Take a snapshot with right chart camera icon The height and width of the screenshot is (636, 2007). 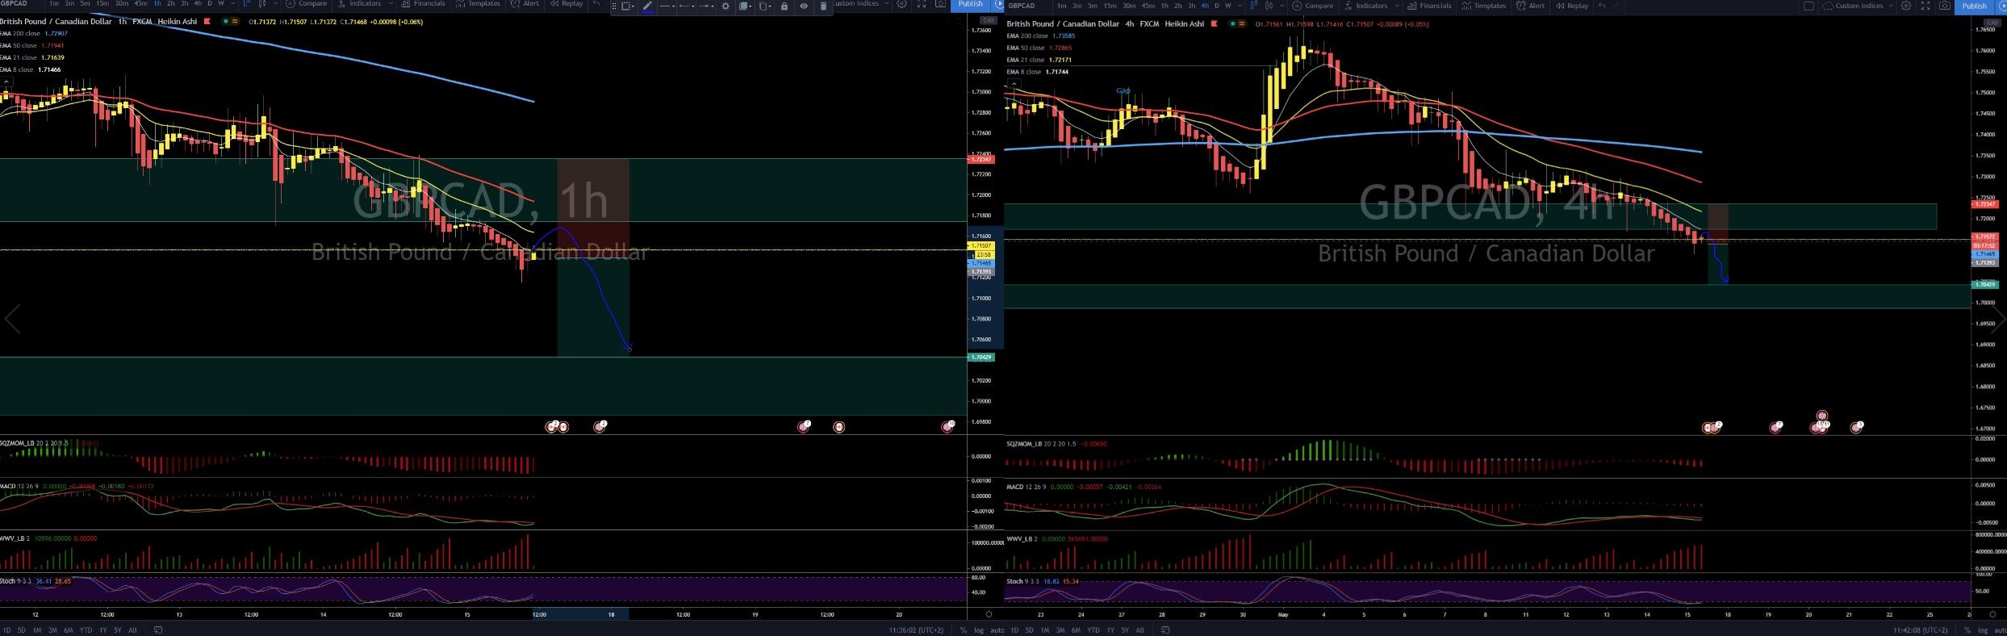[x=1945, y=6]
